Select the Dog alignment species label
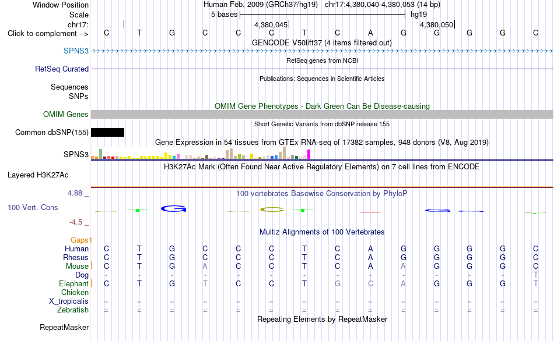 click(x=82, y=275)
